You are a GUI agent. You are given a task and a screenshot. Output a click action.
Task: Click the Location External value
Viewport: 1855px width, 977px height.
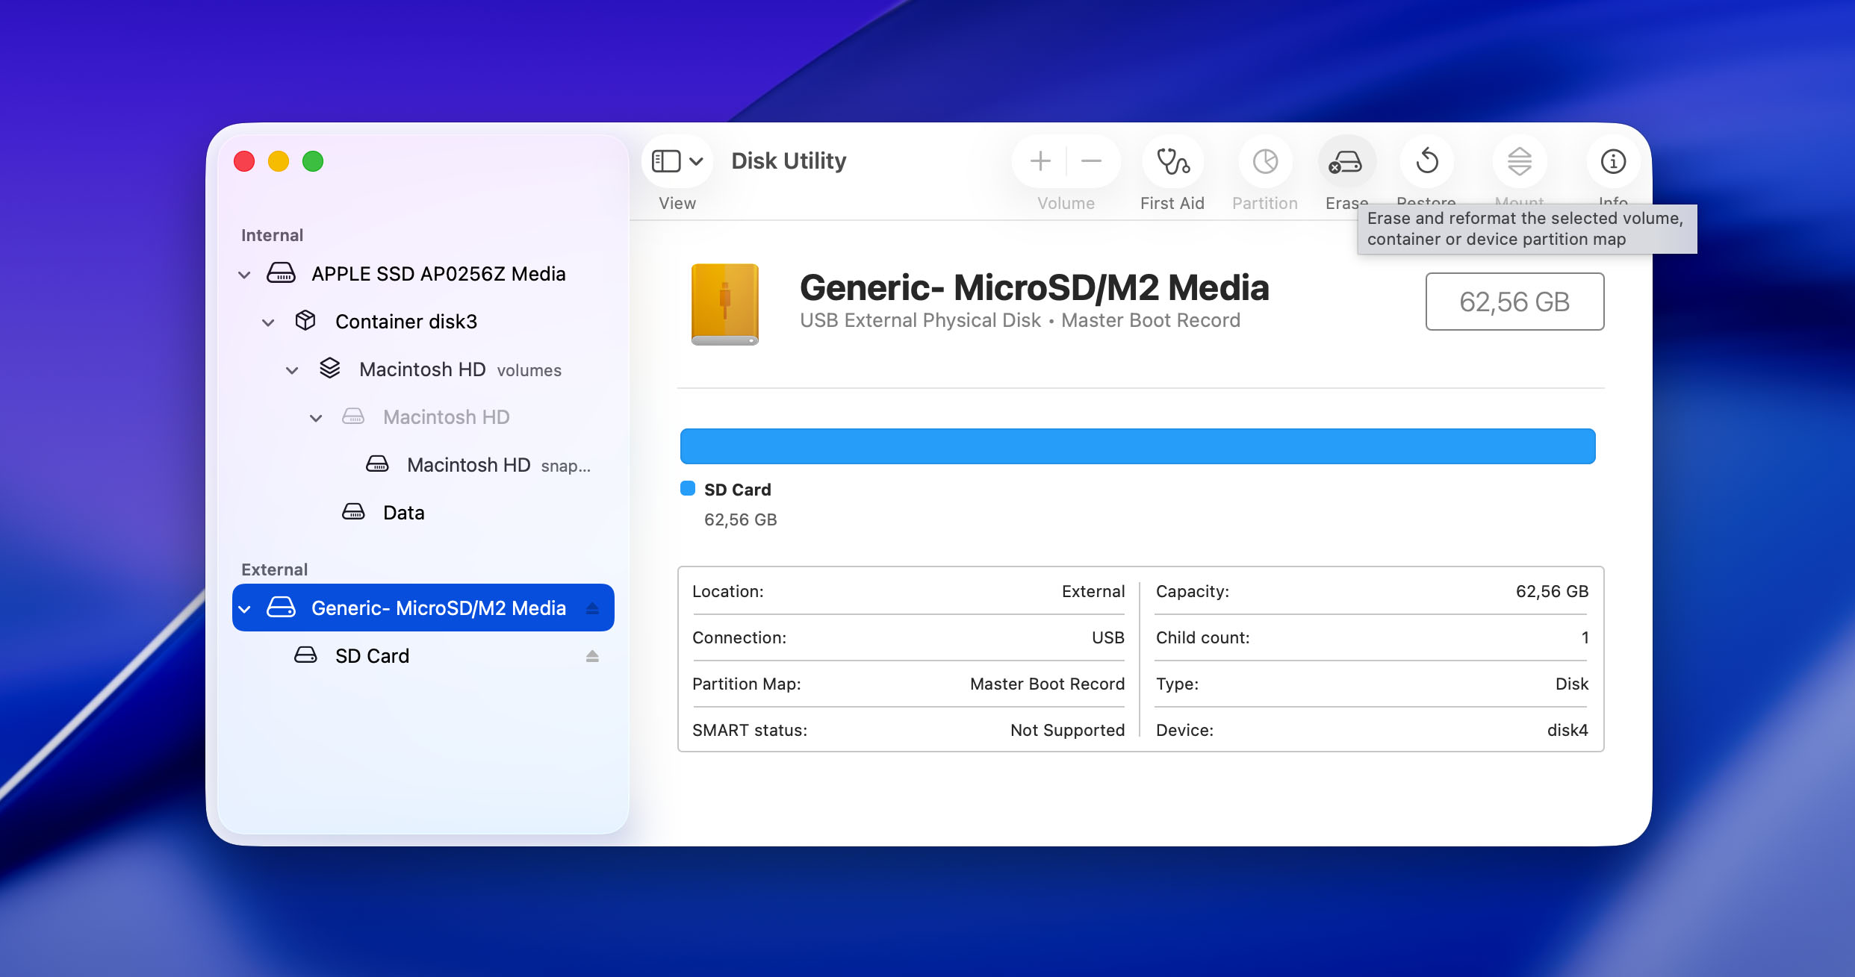(1093, 591)
